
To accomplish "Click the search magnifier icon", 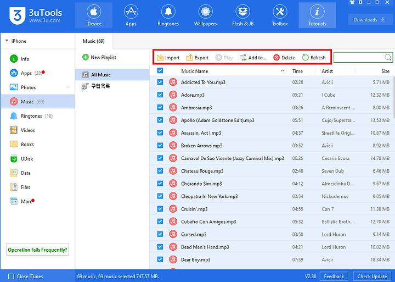I will 388,58.
